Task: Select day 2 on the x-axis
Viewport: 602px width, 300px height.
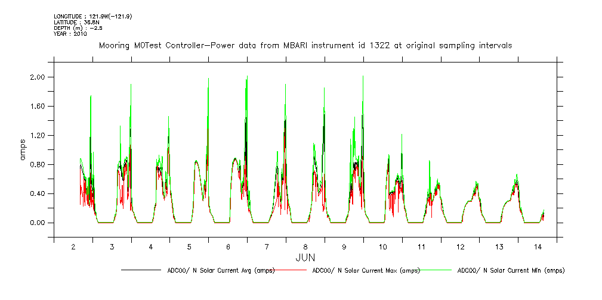Action: [73, 246]
